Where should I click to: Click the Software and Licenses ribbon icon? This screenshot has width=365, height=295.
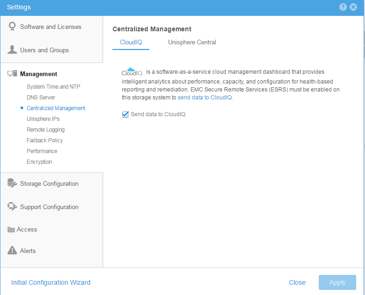[x=12, y=27]
